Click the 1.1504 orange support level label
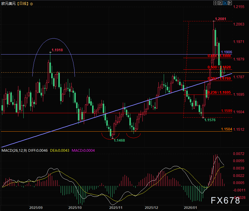249x211 pixels. pyautogui.click(x=227, y=129)
